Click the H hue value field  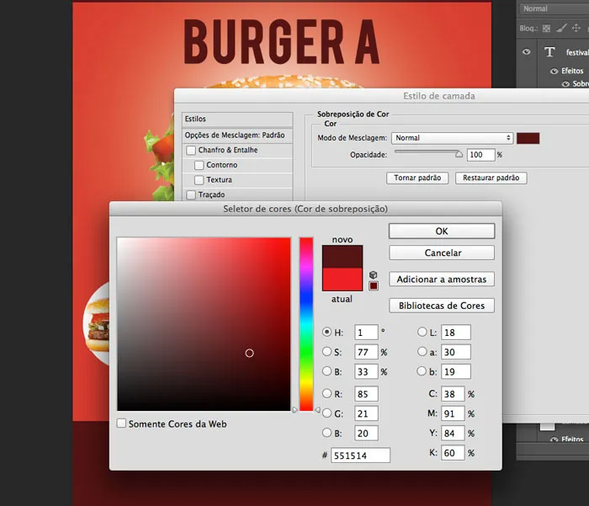(x=366, y=333)
